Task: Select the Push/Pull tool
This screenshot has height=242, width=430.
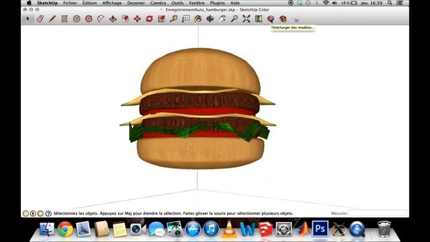Action: pos(113,19)
